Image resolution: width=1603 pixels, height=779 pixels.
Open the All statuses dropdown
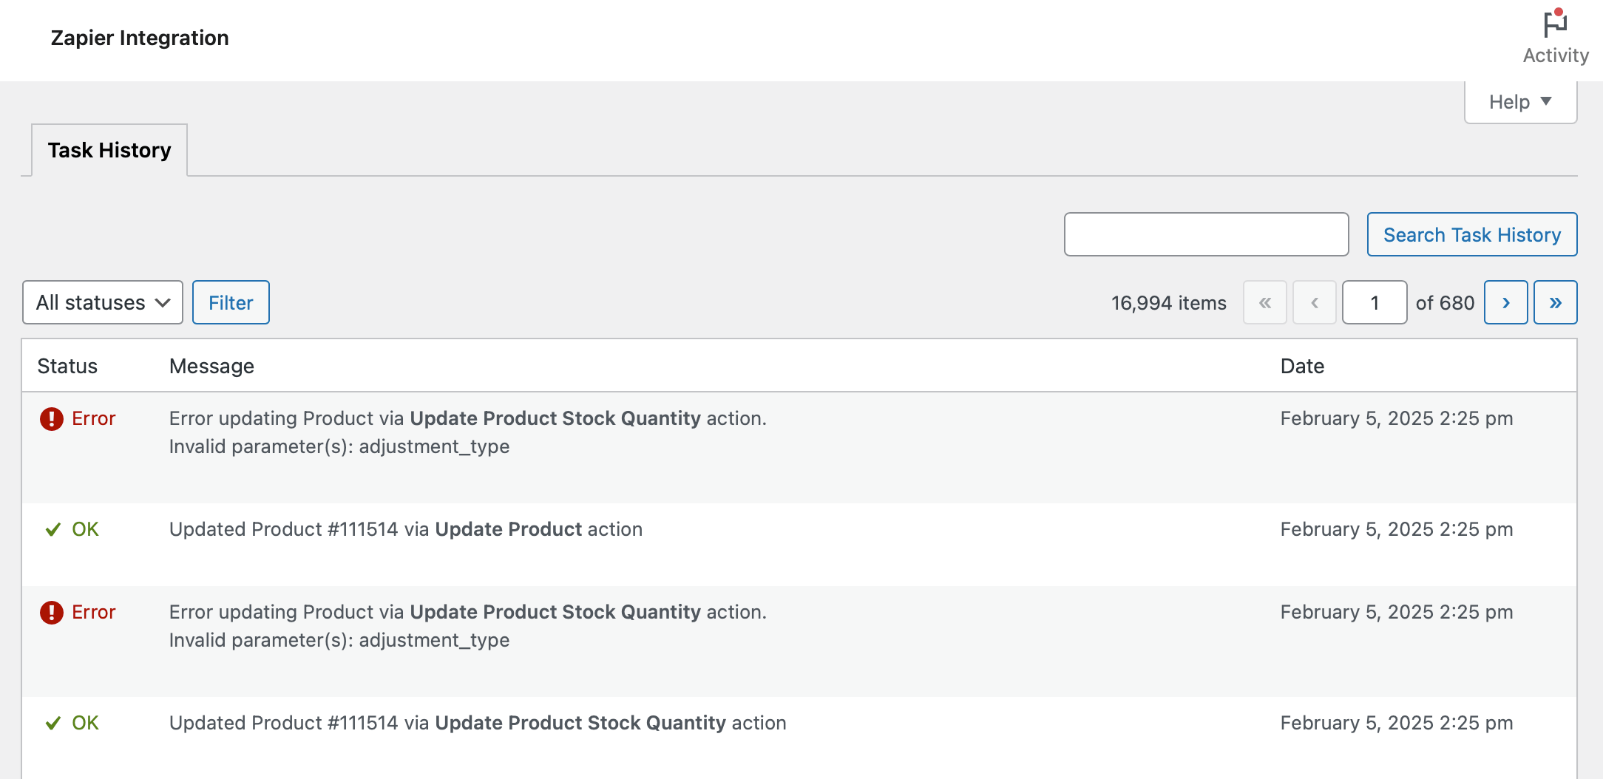coord(103,303)
